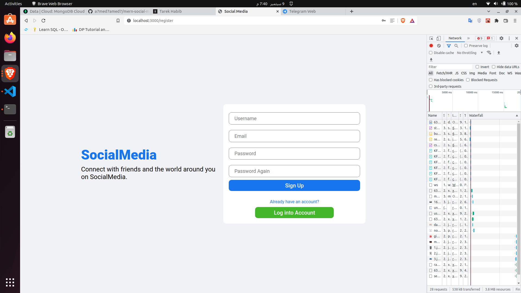521x293 pixels.
Task: Click the upload/import icon in Network toolbar
Action: 499,53
